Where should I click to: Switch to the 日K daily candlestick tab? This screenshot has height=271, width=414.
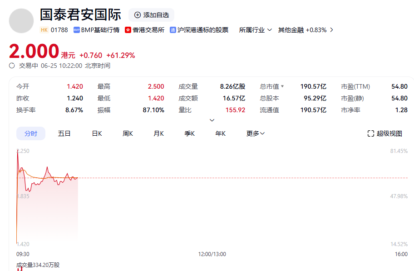pyautogui.click(x=97, y=133)
